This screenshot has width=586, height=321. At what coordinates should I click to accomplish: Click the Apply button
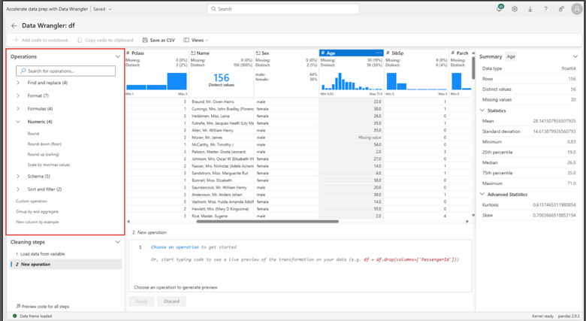click(x=141, y=301)
